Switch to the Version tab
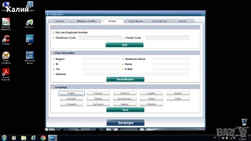 click(60, 21)
